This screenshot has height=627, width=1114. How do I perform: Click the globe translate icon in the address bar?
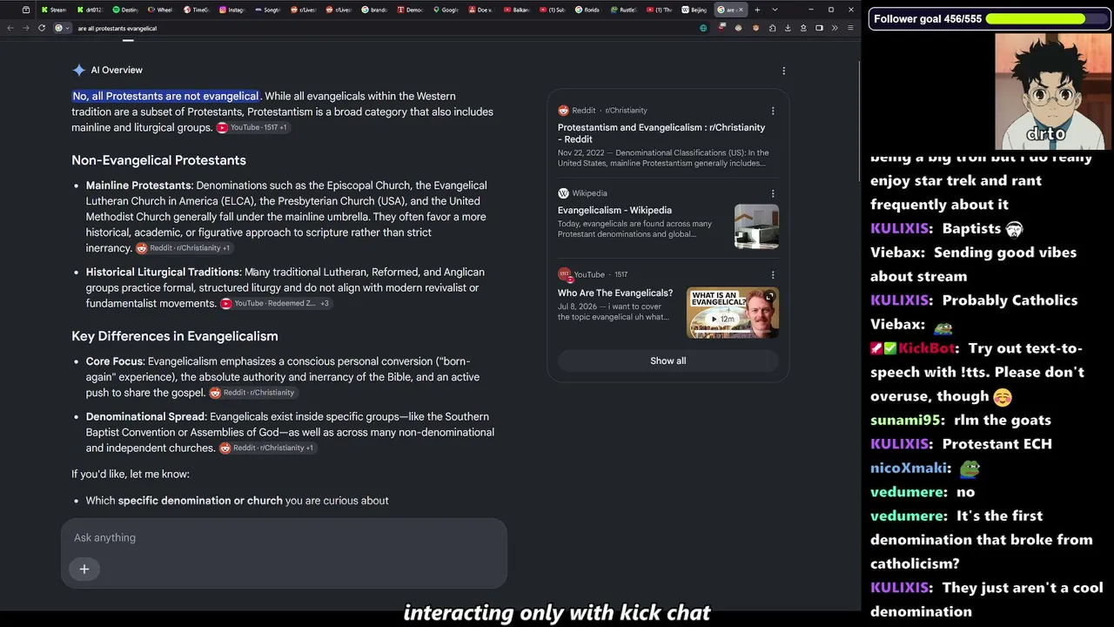(x=703, y=28)
